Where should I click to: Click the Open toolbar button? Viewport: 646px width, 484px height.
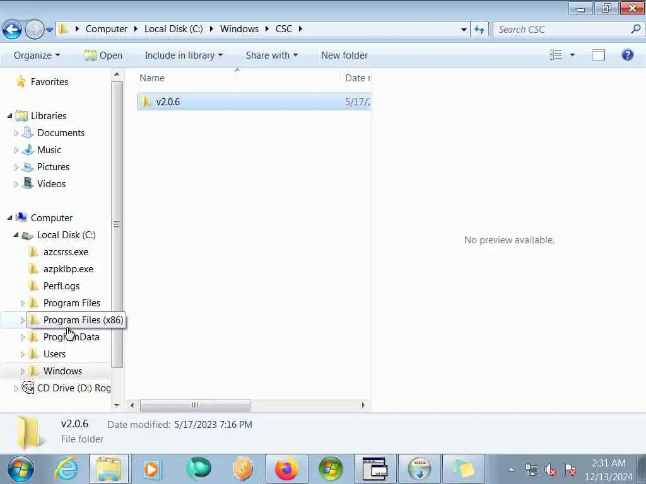point(103,55)
